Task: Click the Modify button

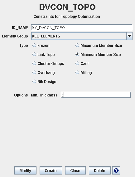Action: click(25, 170)
